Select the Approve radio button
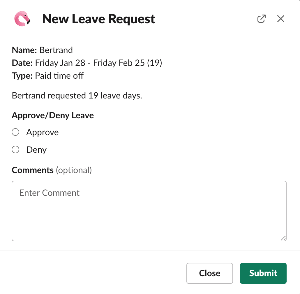 click(x=15, y=132)
